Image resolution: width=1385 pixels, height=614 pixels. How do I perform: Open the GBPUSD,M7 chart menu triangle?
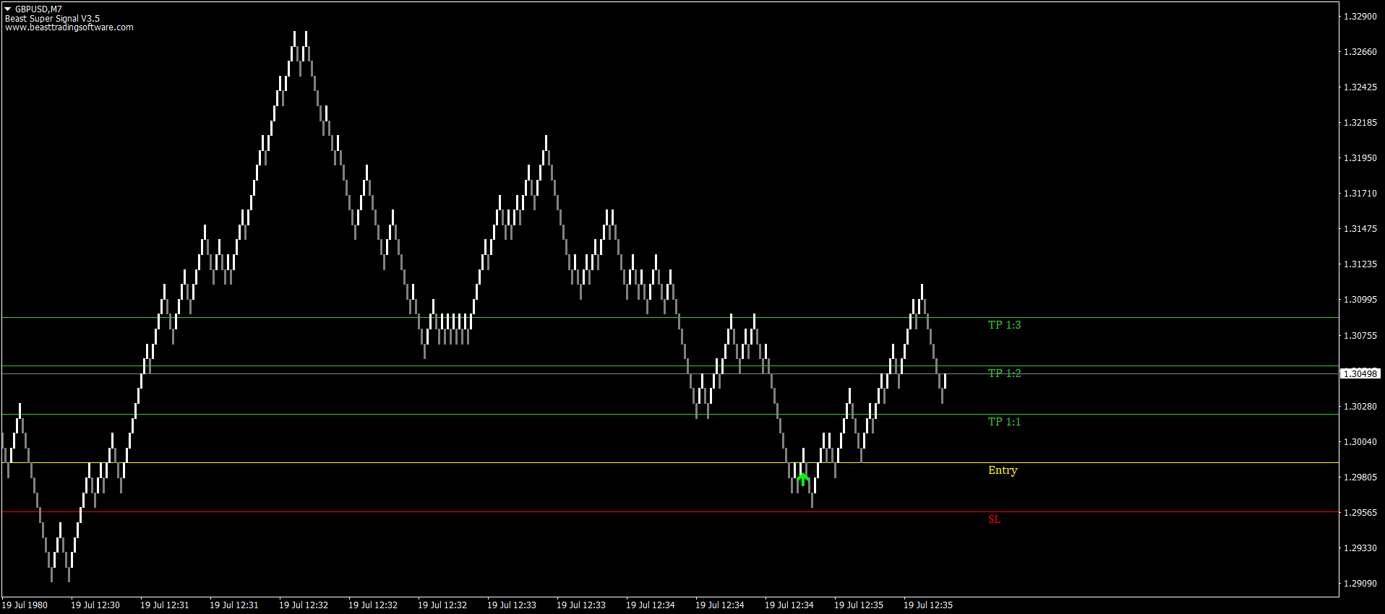tap(8, 9)
